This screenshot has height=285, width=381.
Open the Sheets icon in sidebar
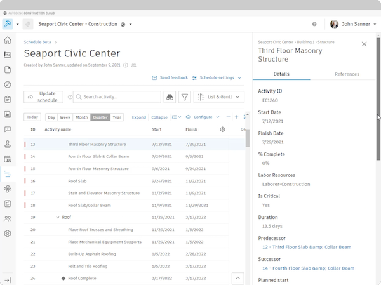tap(8, 55)
